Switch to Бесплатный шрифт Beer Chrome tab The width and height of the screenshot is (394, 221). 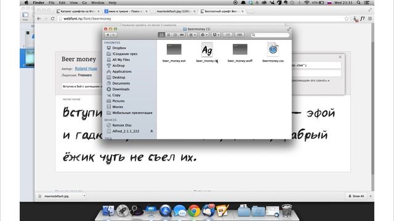[x=222, y=11]
